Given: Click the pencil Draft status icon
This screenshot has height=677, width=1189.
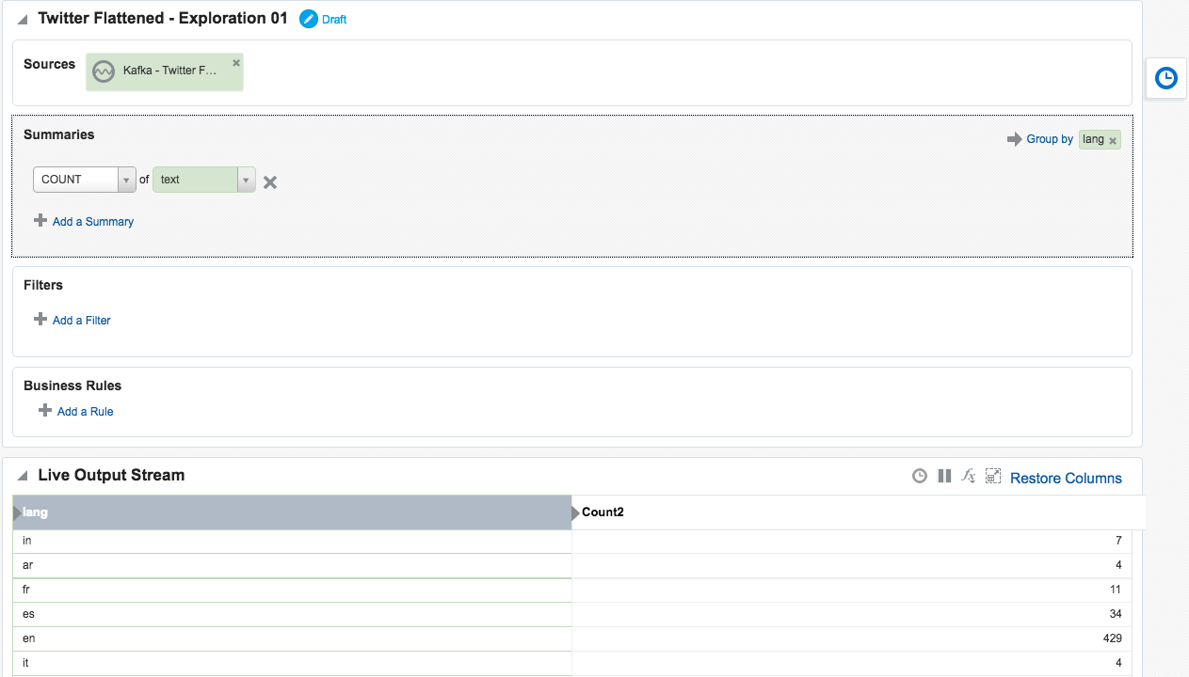Looking at the screenshot, I should click(309, 19).
